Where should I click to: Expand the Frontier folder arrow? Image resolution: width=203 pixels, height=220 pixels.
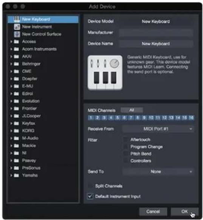point(11,108)
